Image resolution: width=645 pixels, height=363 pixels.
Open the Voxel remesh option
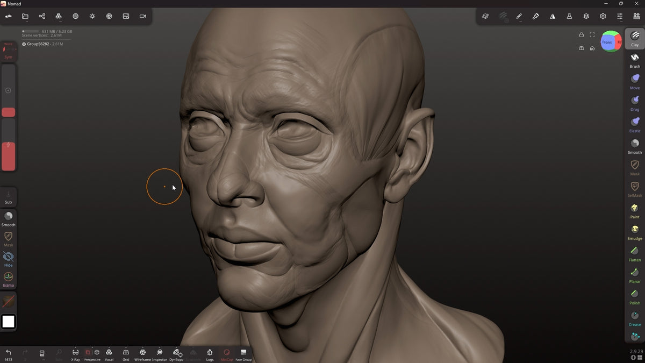coord(109,354)
